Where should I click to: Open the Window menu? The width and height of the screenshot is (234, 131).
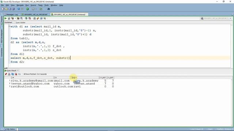[54, 5]
